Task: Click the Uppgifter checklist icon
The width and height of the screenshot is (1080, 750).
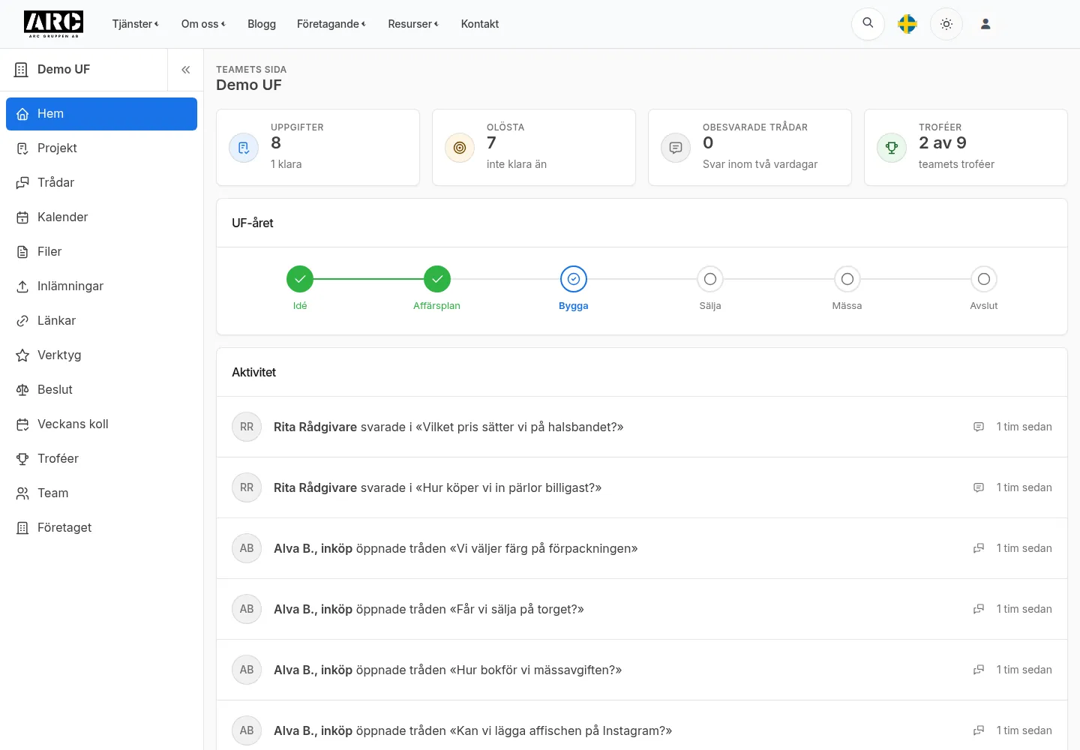Action: [x=244, y=148]
